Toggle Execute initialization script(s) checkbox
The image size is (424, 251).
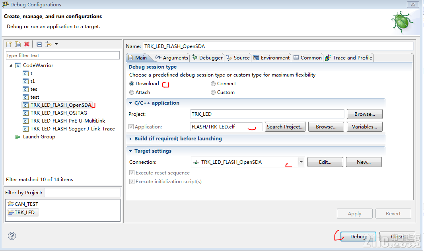pyautogui.click(x=132, y=182)
